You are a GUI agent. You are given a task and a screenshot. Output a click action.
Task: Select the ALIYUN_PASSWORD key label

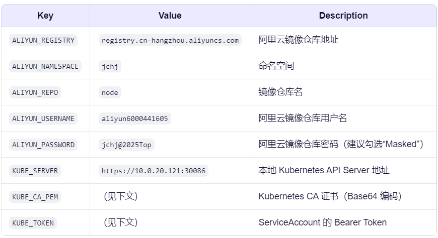pyautogui.click(x=43, y=145)
